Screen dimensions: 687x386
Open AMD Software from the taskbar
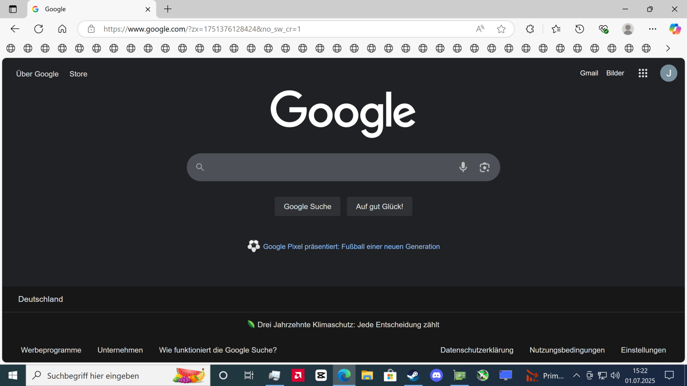tap(298, 375)
